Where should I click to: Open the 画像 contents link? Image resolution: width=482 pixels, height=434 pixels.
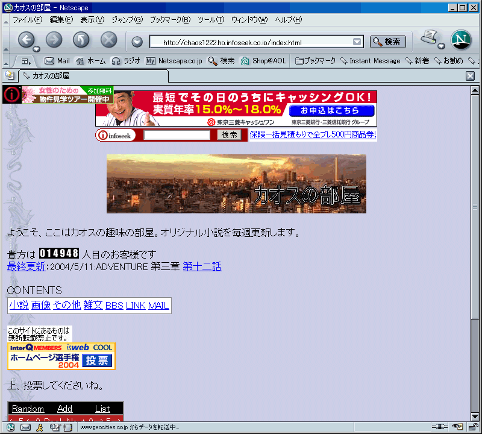(x=41, y=305)
